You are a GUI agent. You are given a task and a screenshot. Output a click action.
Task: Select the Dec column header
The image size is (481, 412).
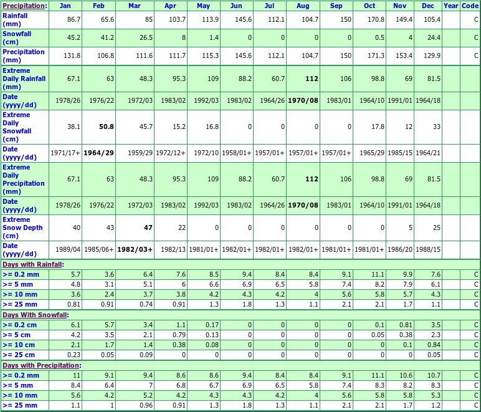428,6
